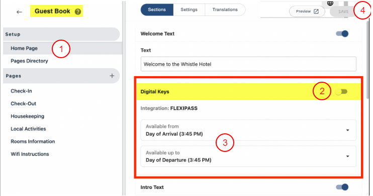Screen dimensions: 373x196
Task: Click the globe language icon at top
Action: coord(330,3)
